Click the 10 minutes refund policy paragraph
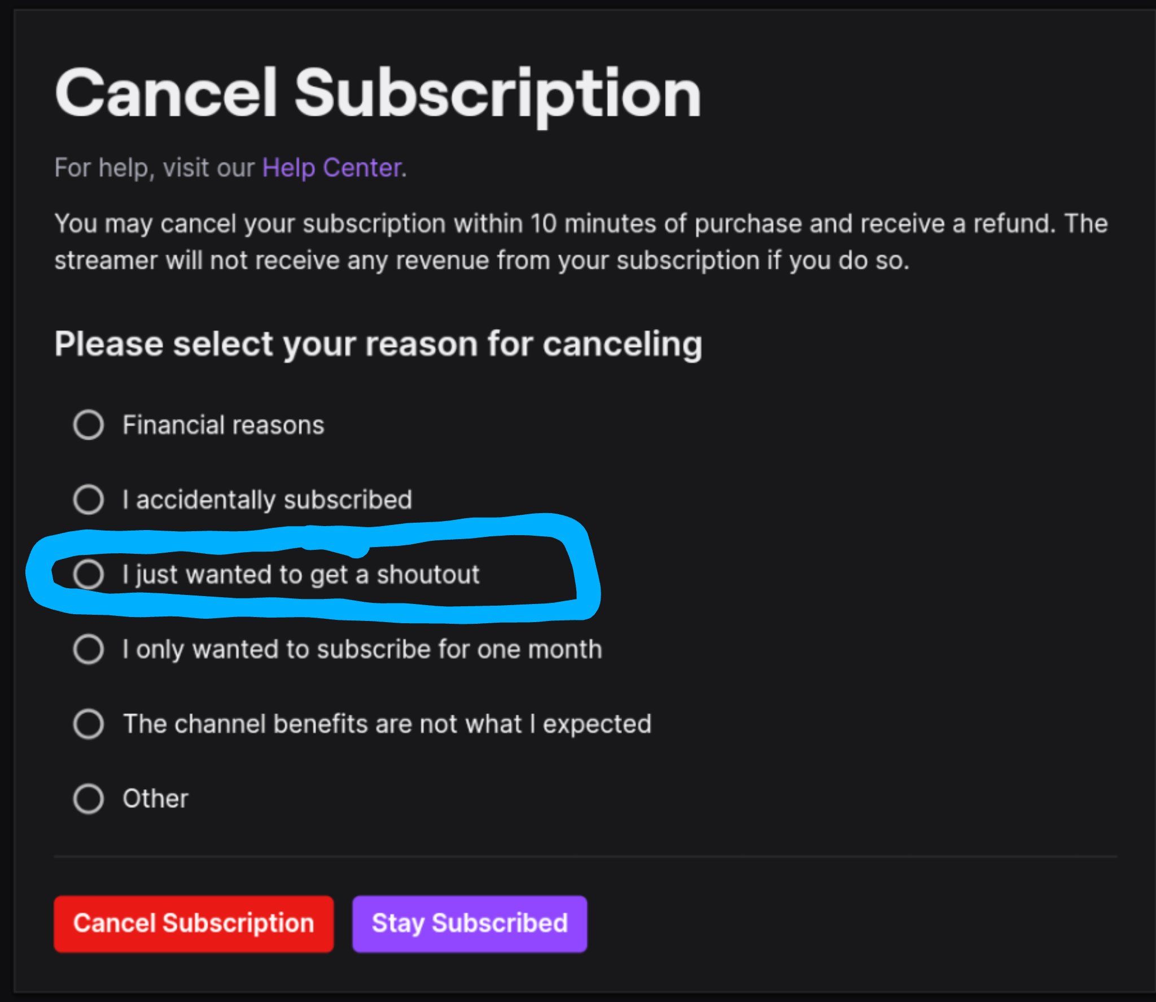 [580, 242]
